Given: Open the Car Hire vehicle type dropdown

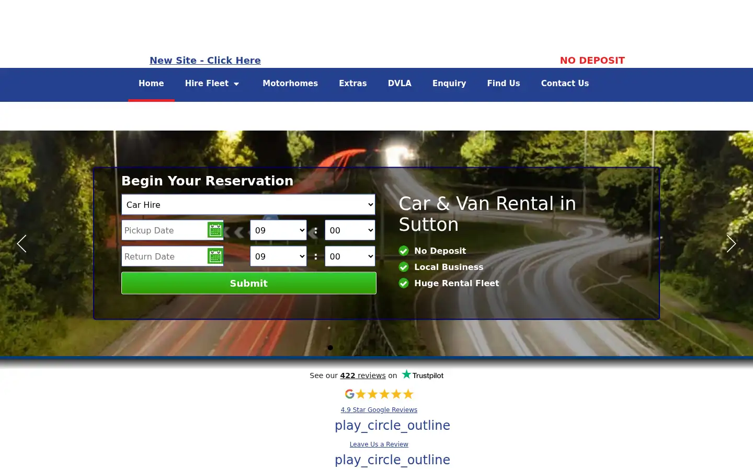Looking at the screenshot, I should coord(248,204).
